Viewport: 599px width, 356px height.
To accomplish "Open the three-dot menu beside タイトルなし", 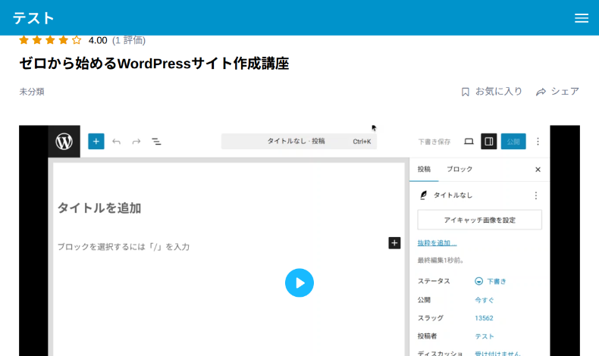I will coord(536,195).
